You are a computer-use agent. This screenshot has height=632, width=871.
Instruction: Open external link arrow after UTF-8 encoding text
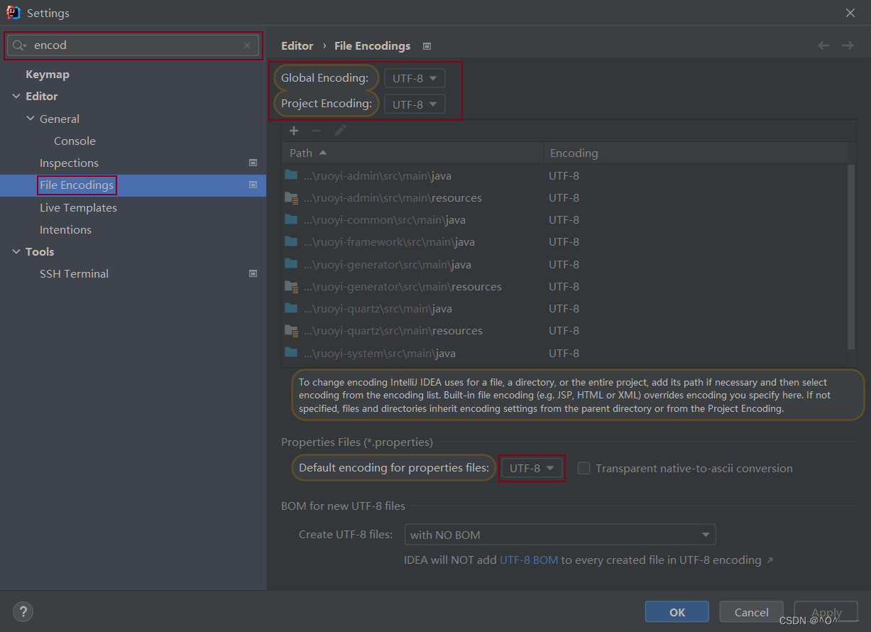pyautogui.click(x=770, y=560)
